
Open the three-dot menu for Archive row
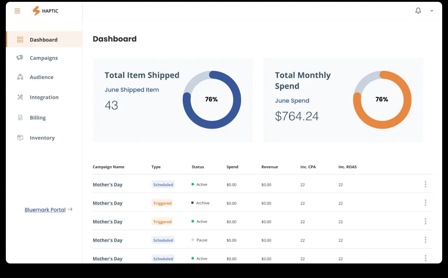425,203
